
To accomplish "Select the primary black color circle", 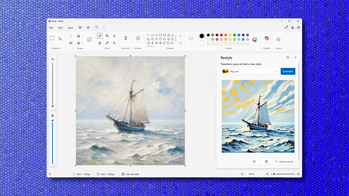I will [x=202, y=36].
